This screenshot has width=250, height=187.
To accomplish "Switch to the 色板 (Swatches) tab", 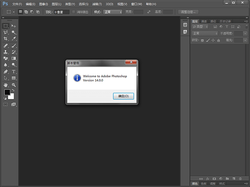I will pos(204,184).
